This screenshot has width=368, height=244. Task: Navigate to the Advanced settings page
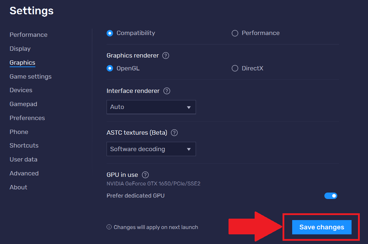(24, 173)
